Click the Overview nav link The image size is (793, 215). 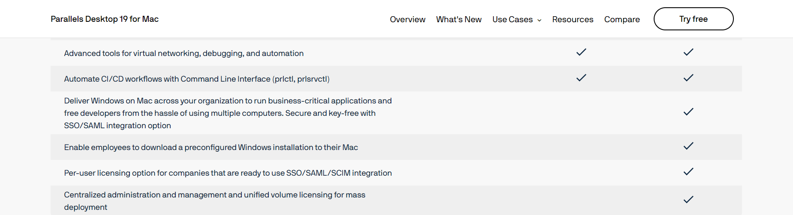click(407, 19)
